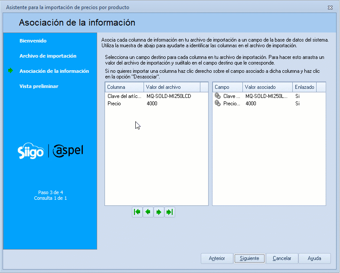
Task: Open the Archivo de importación step
Action: (48, 56)
